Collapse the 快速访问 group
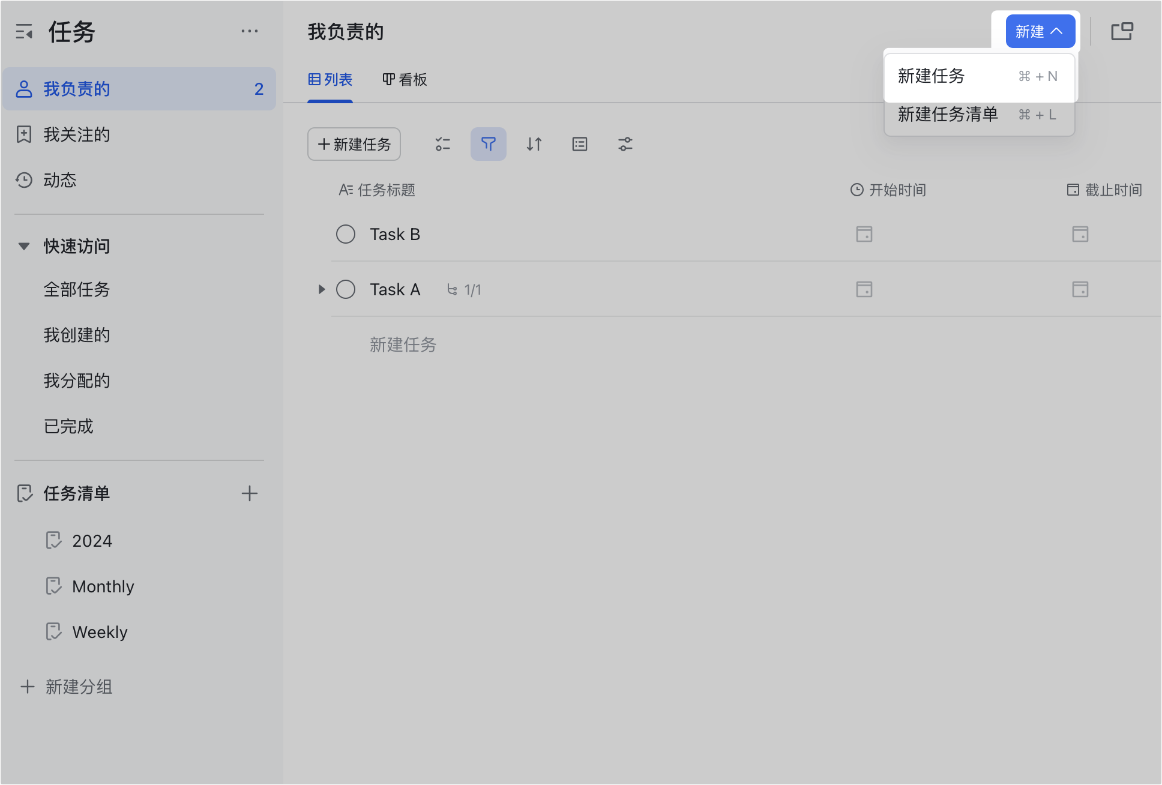The width and height of the screenshot is (1162, 785). [x=24, y=246]
